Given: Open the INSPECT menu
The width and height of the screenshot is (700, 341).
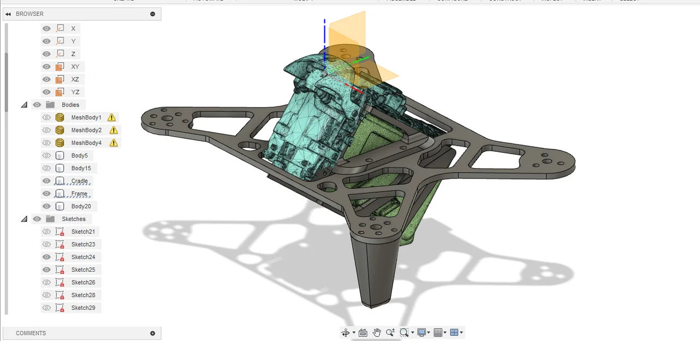Looking at the screenshot, I should click(x=551, y=1).
